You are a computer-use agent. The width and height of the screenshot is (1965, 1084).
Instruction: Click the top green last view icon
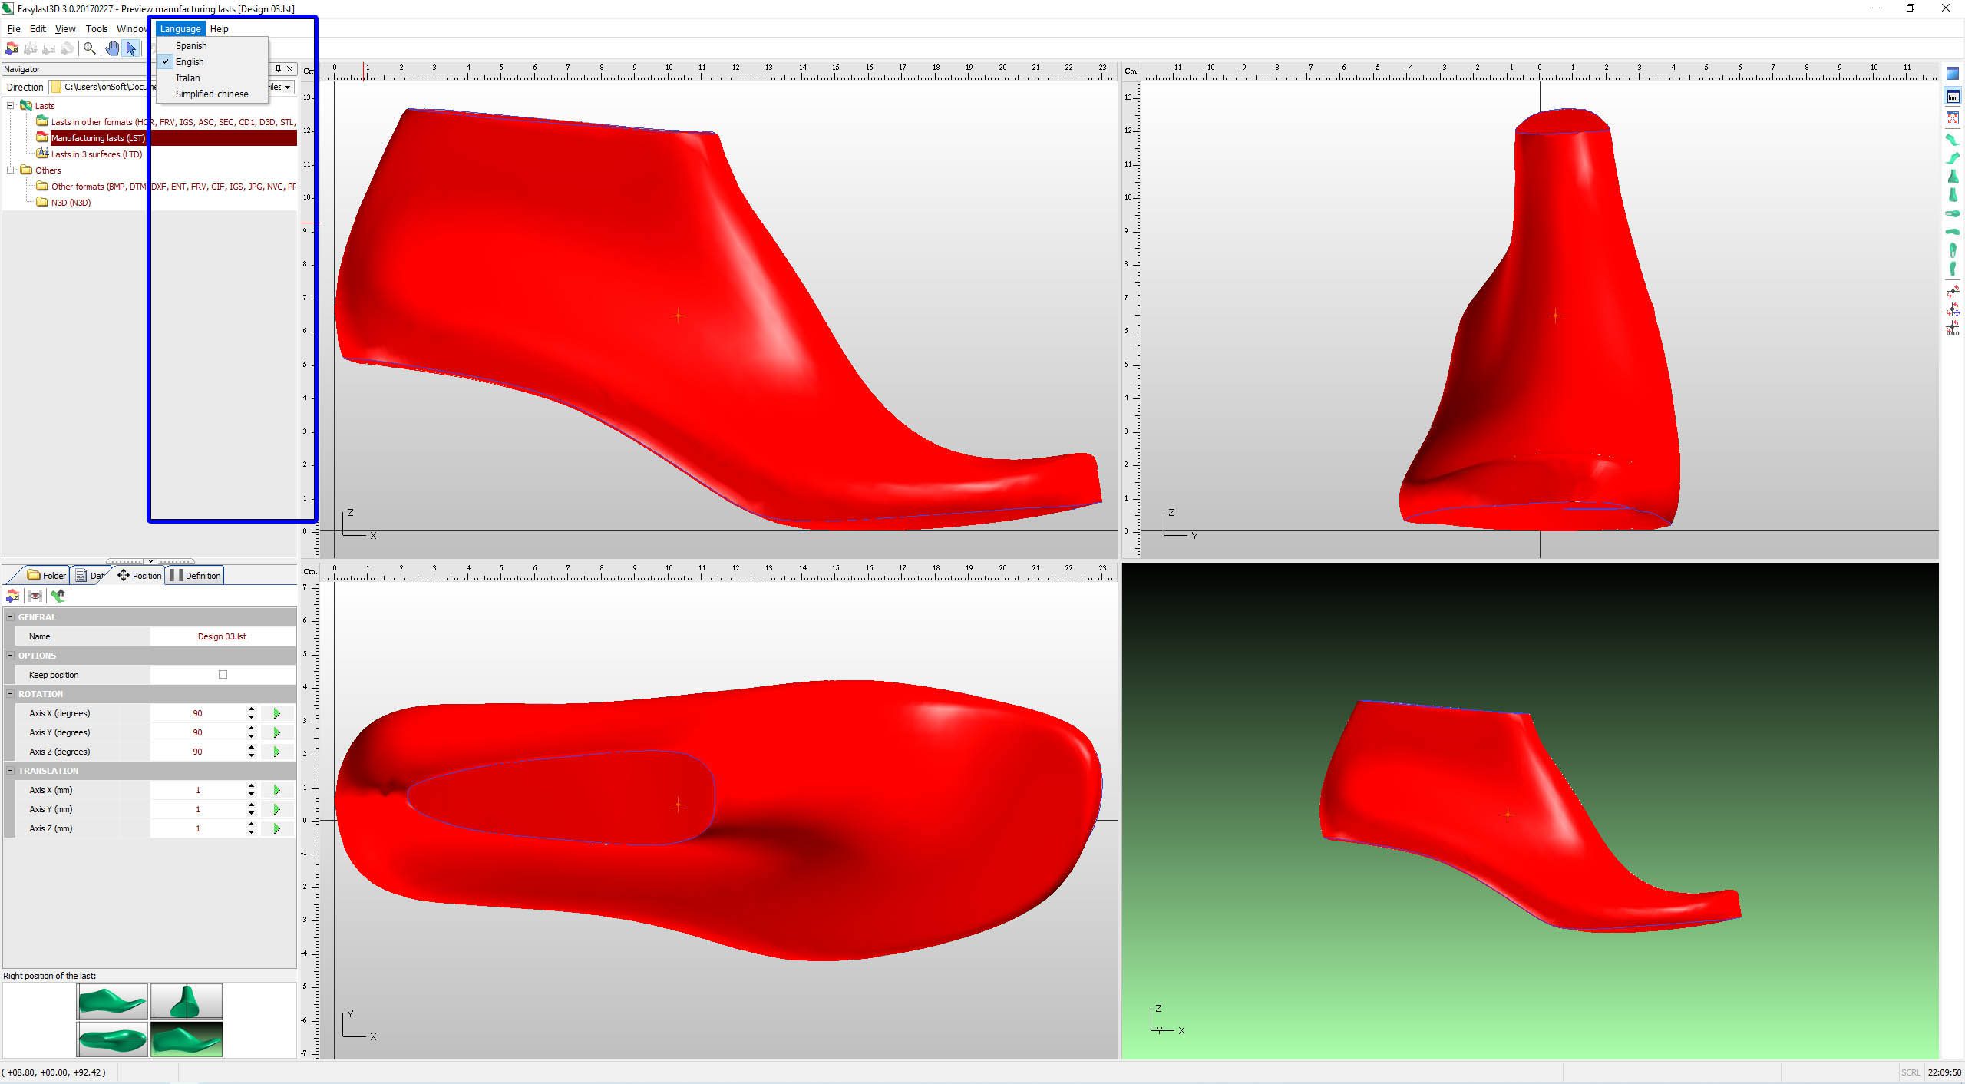[1953, 140]
